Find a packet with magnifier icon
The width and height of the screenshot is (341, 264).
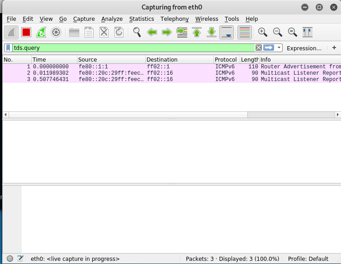(137, 33)
